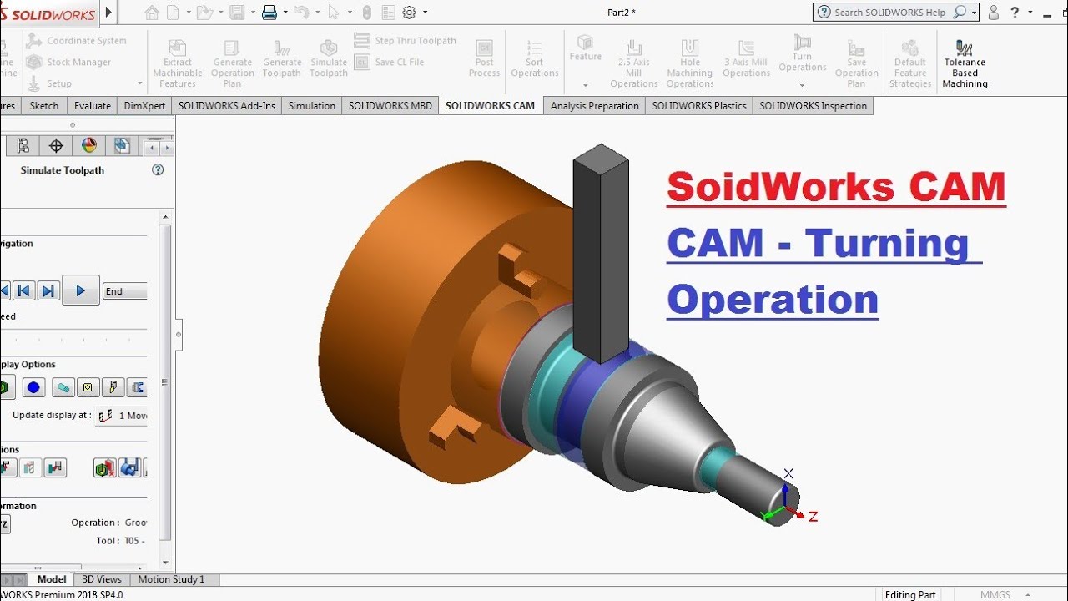Undo the last action
The width and height of the screenshot is (1068, 601).
coord(300,13)
